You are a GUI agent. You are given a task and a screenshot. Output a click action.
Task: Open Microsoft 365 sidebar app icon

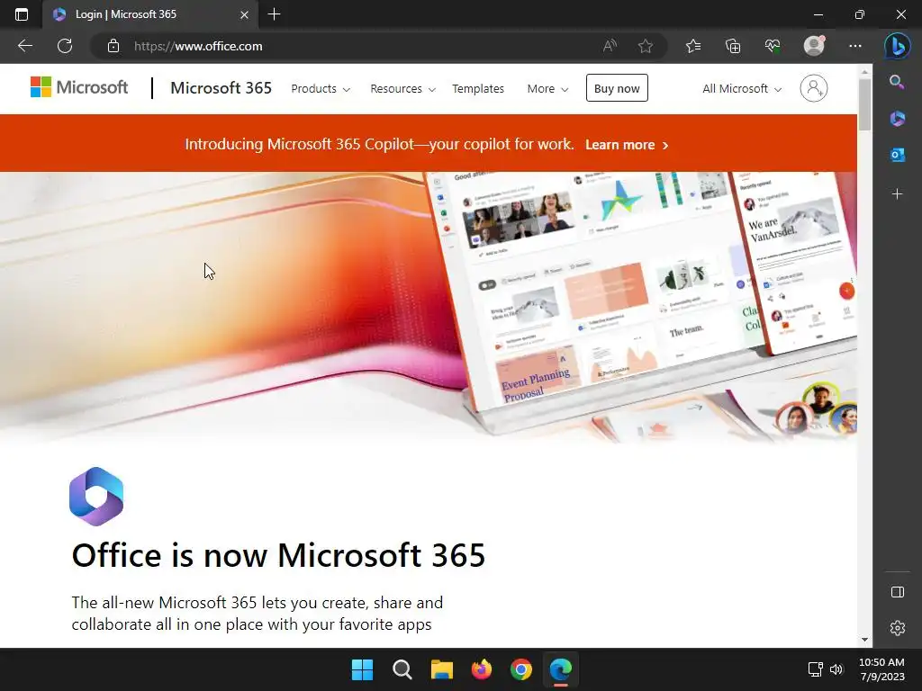[x=898, y=119]
